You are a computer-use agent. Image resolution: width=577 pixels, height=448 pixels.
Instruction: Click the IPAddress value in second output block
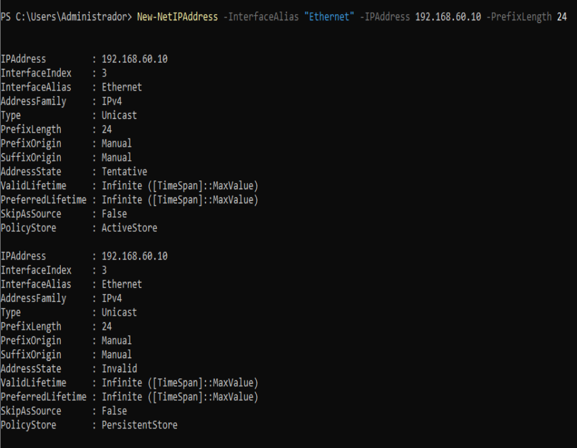point(134,256)
